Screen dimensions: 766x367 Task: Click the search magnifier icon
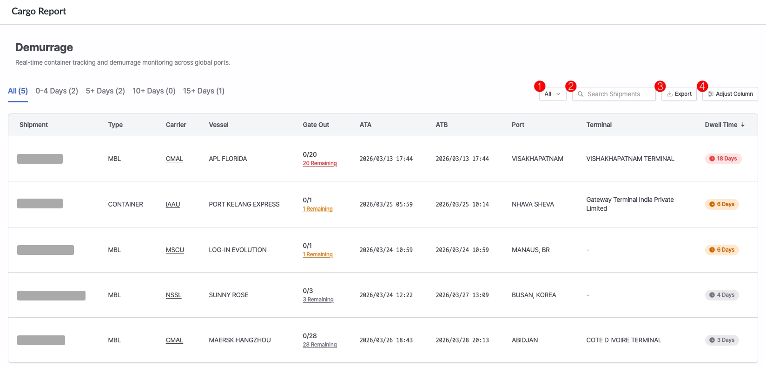pyautogui.click(x=581, y=94)
